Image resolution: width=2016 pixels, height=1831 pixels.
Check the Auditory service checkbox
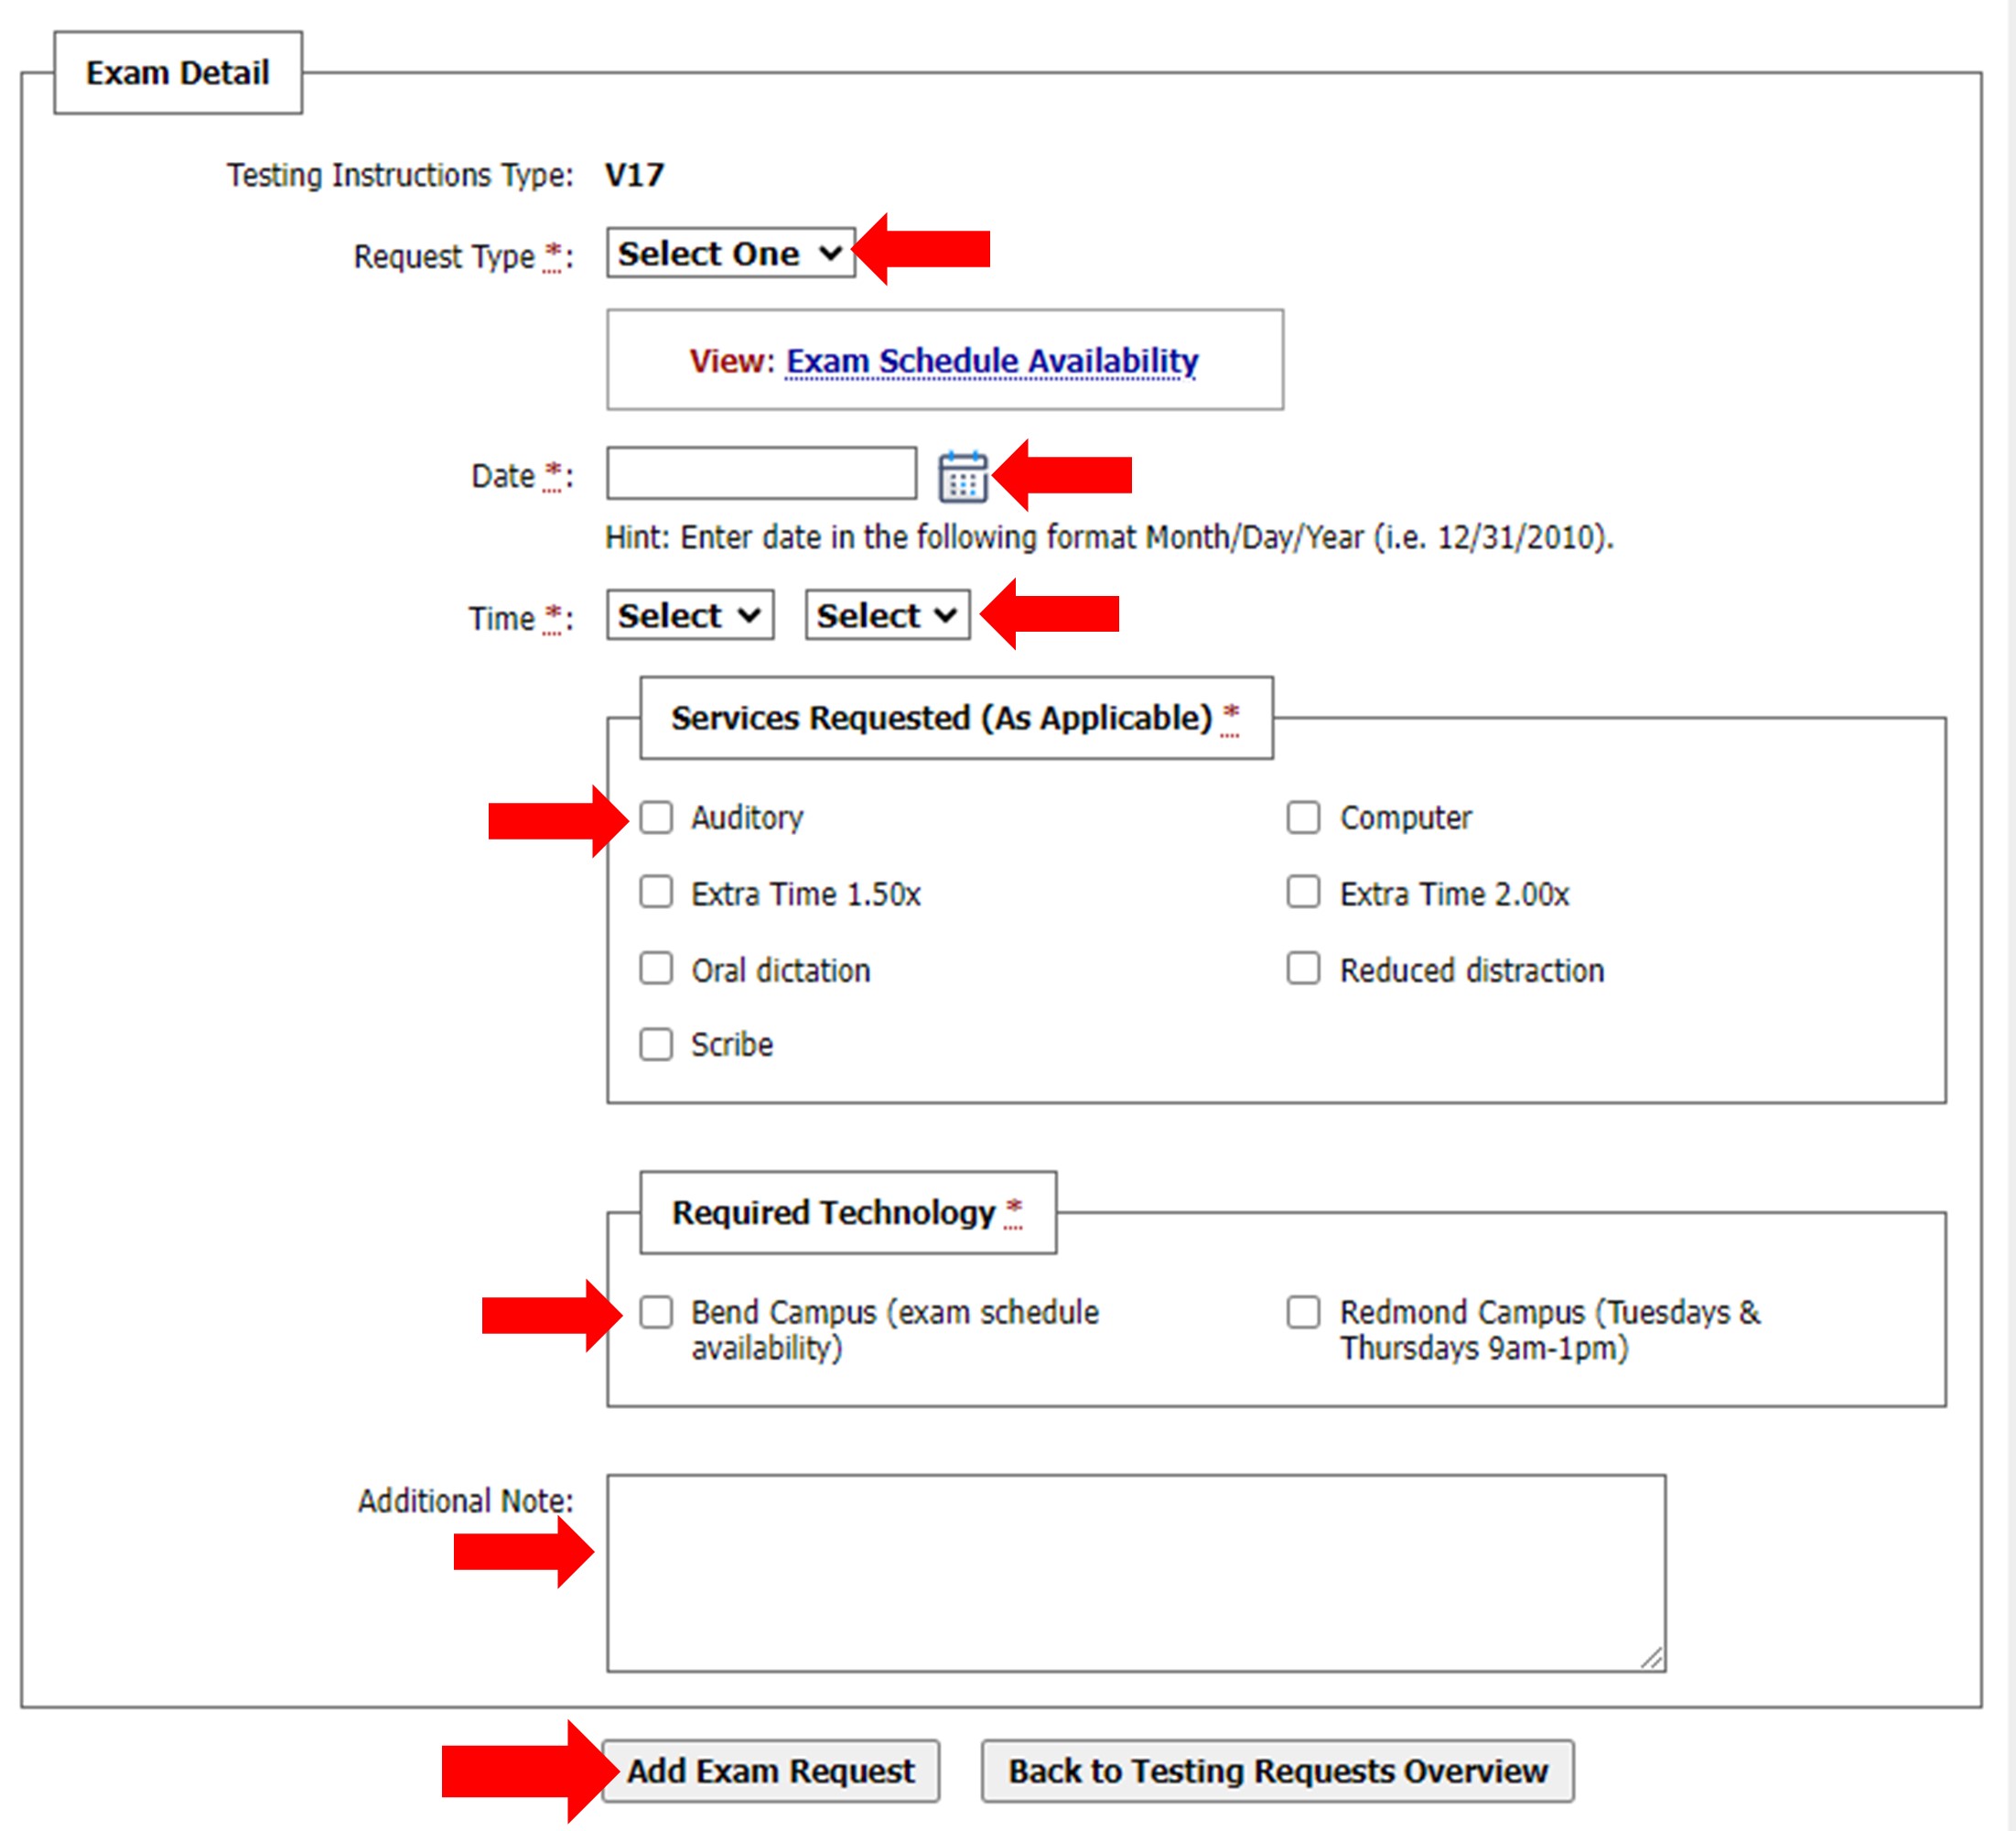(656, 817)
